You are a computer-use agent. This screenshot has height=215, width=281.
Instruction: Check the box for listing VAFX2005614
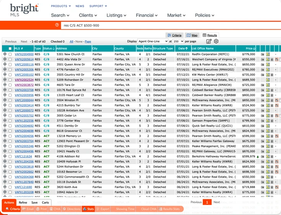click(x=10, y=60)
